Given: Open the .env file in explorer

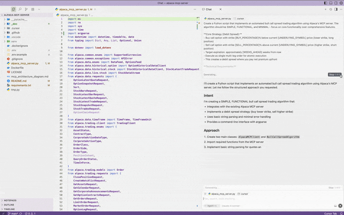Looking at the screenshot, I should click(26, 50).
